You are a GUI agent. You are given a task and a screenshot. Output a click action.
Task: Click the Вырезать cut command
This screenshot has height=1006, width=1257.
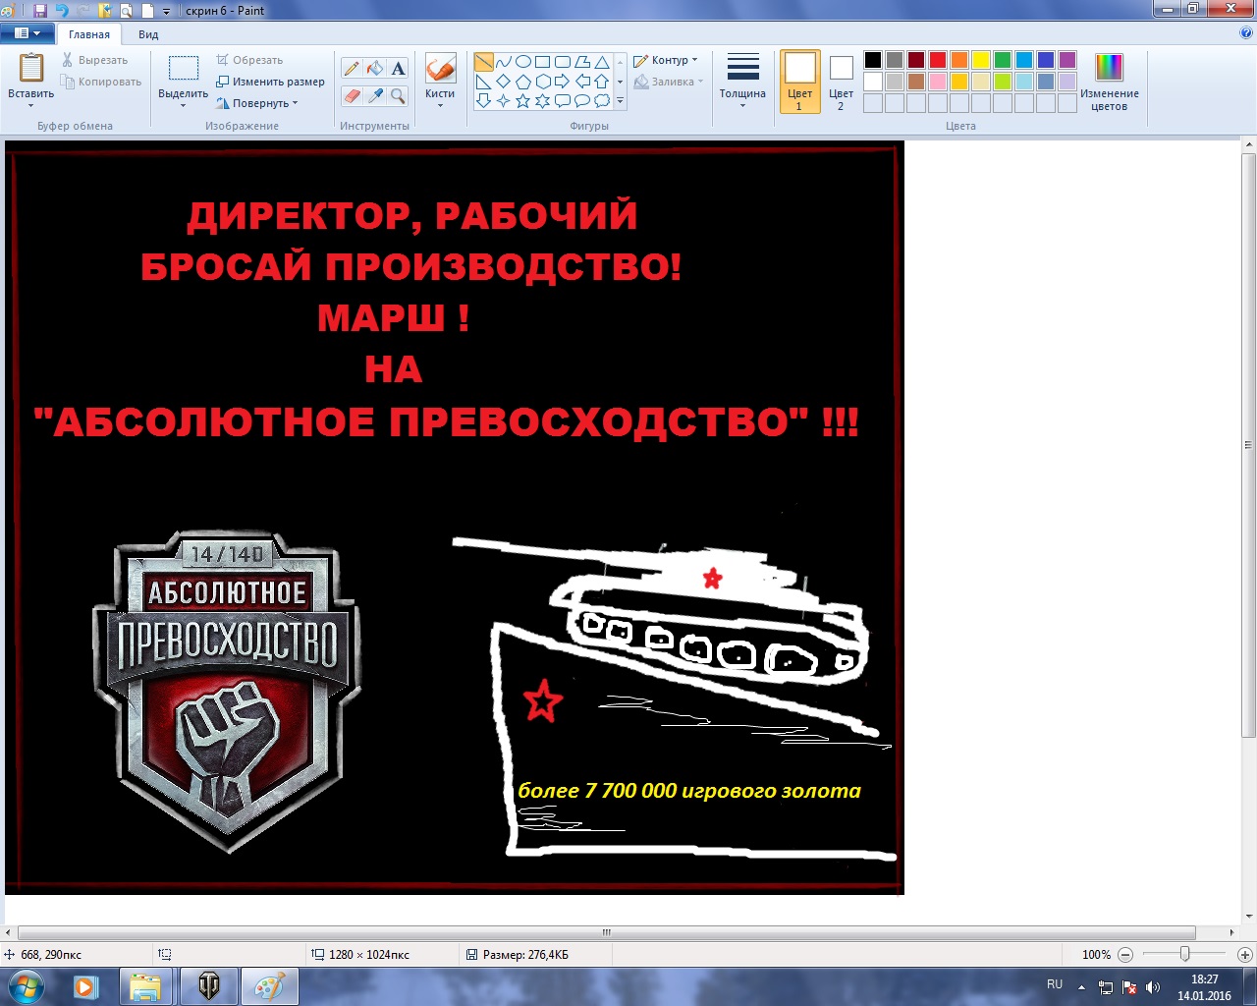coord(94,60)
